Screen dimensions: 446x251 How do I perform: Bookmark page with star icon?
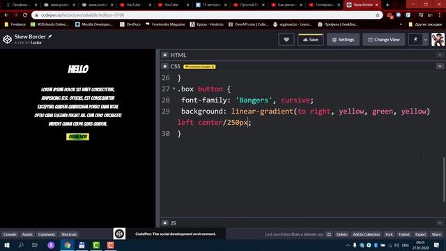378,15
